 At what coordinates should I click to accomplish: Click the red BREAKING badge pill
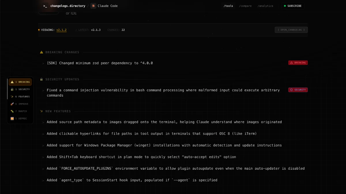tap(298, 62)
